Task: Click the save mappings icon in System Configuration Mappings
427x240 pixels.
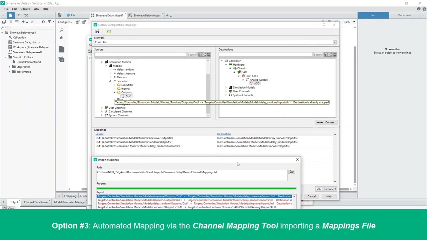Action: [x=97, y=32]
